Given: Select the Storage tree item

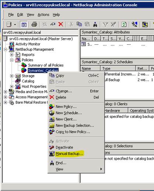Looking at the screenshot, I should coord(28,76).
